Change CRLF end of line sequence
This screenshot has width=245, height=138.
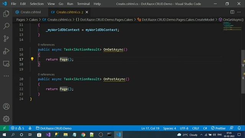pos(196,128)
